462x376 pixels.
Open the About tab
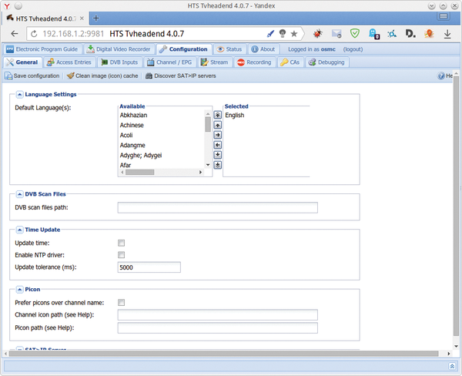click(263, 49)
